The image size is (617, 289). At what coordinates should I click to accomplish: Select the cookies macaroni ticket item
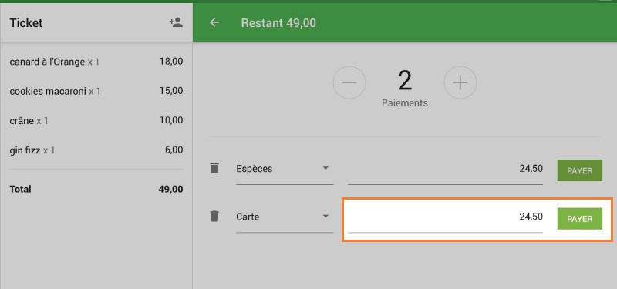pyautogui.click(x=96, y=91)
